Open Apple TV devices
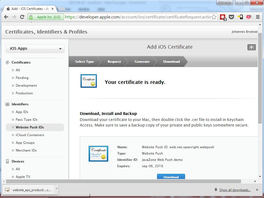Viewport: 264px width, 198px height. [x=23, y=177]
